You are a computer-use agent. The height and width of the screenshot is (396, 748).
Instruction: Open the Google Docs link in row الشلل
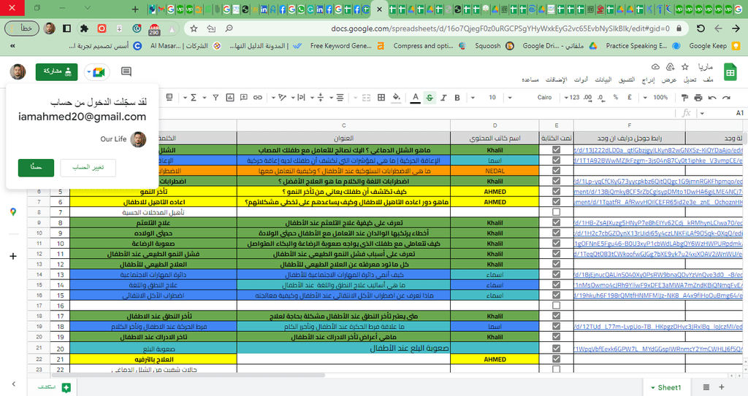[x=658, y=150]
